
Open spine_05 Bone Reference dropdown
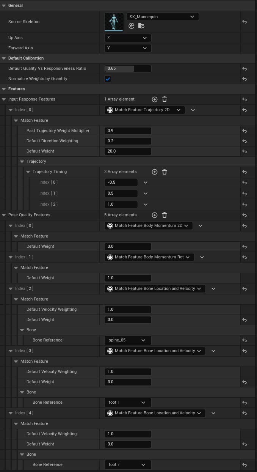[128, 340]
